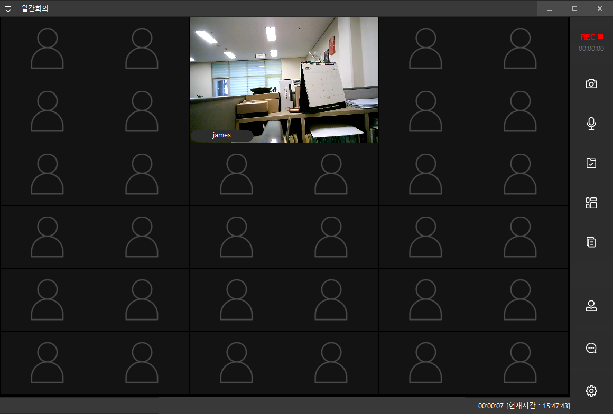613x414 pixels.
Task: Open the chat bubble icon
Action: (591, 348)
